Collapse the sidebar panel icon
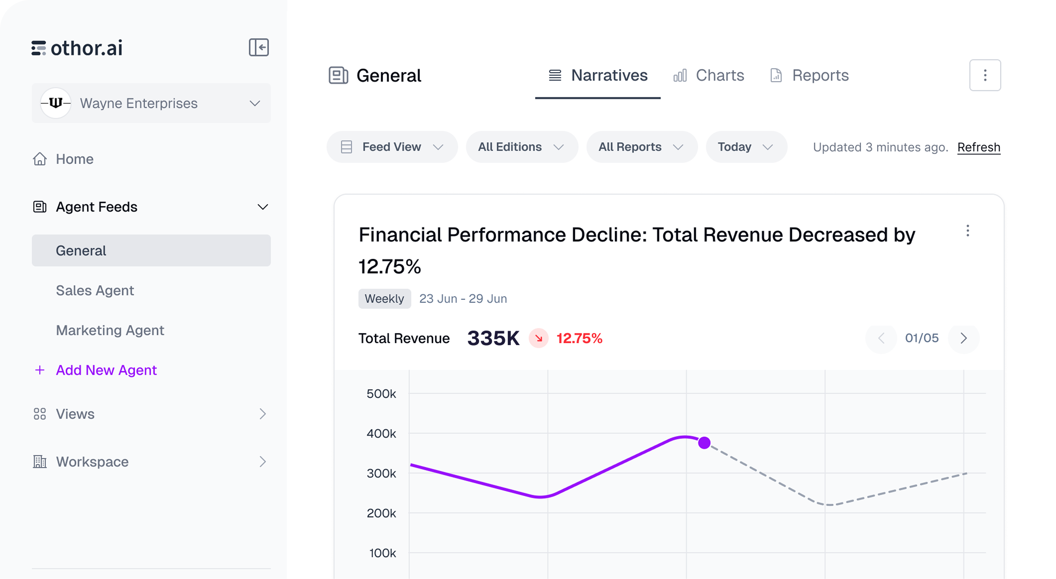Viewport: 1056px width, 579px height. [x=259, y=48]
